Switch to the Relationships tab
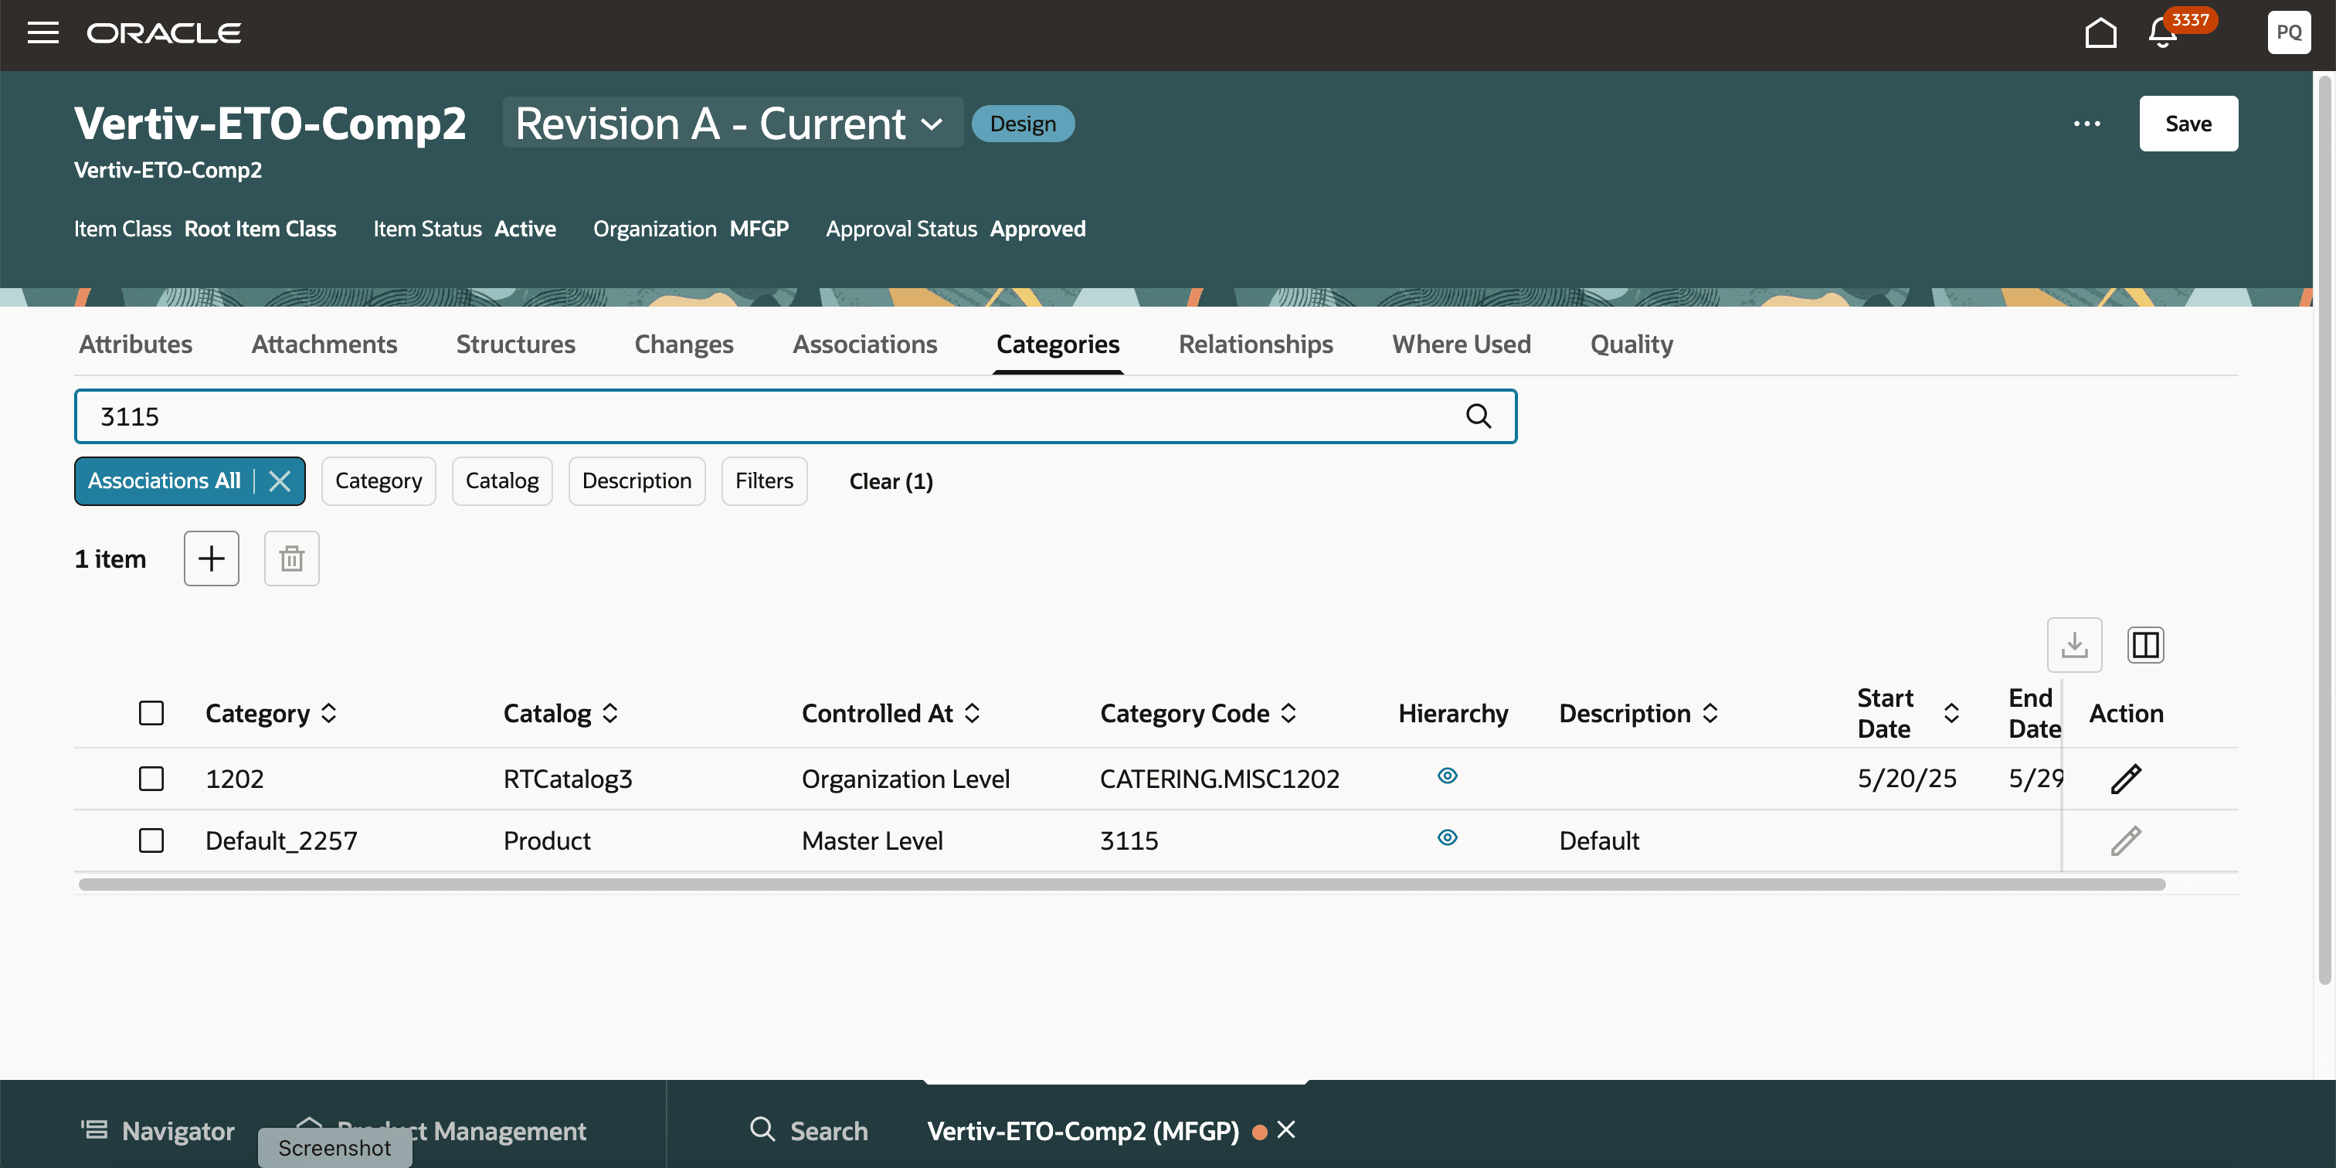This screenshot has width=2336, height=1168. click(1255, 345)
